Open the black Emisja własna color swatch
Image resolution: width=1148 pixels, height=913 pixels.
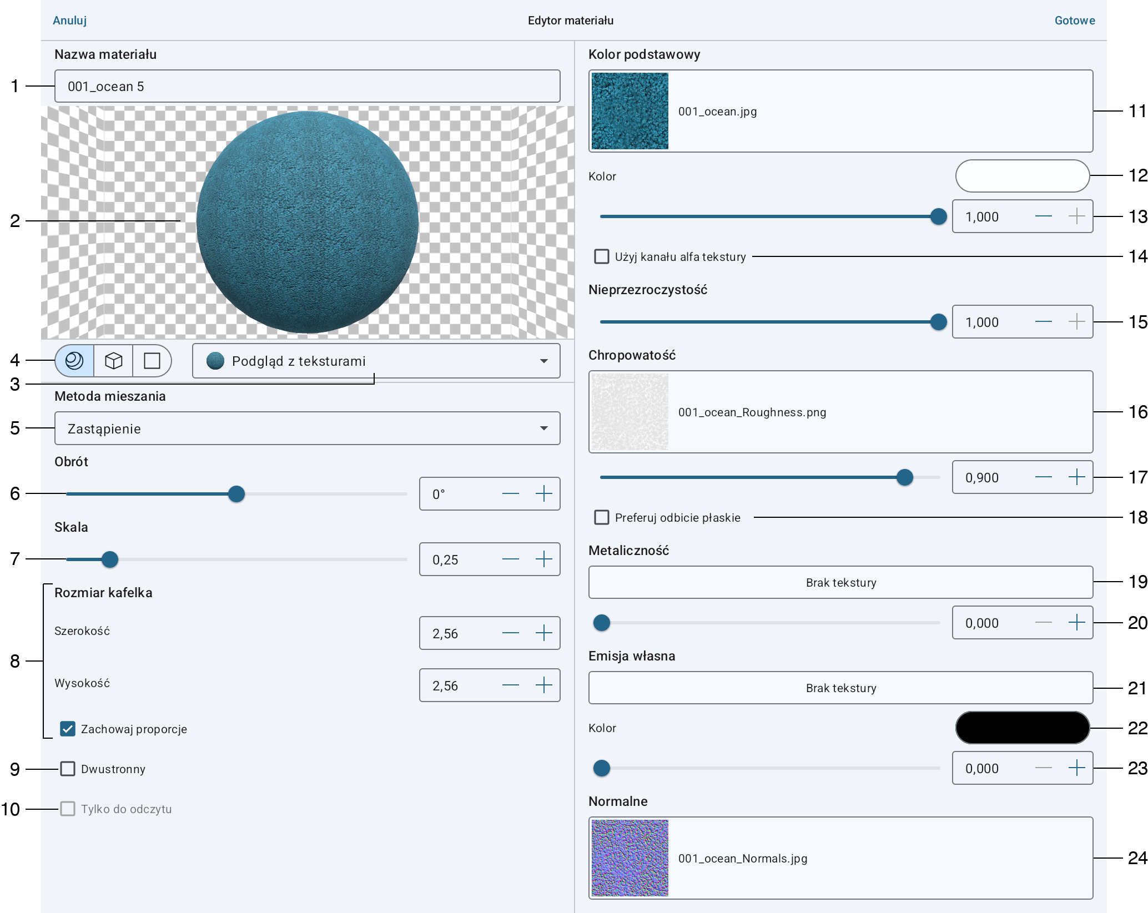click(x=1022, y=728)
